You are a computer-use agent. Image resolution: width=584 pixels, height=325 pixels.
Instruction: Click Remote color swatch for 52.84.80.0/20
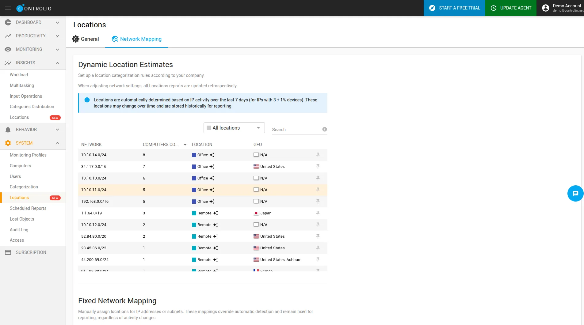pos(194,236)
